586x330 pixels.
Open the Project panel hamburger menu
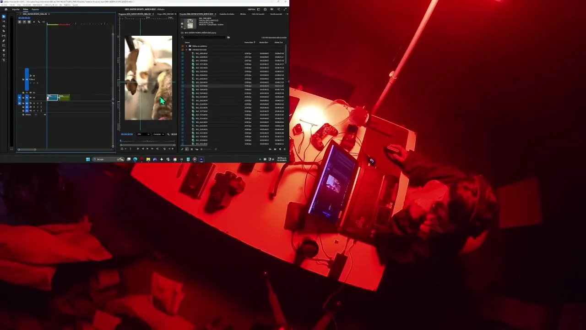(215, 14)
